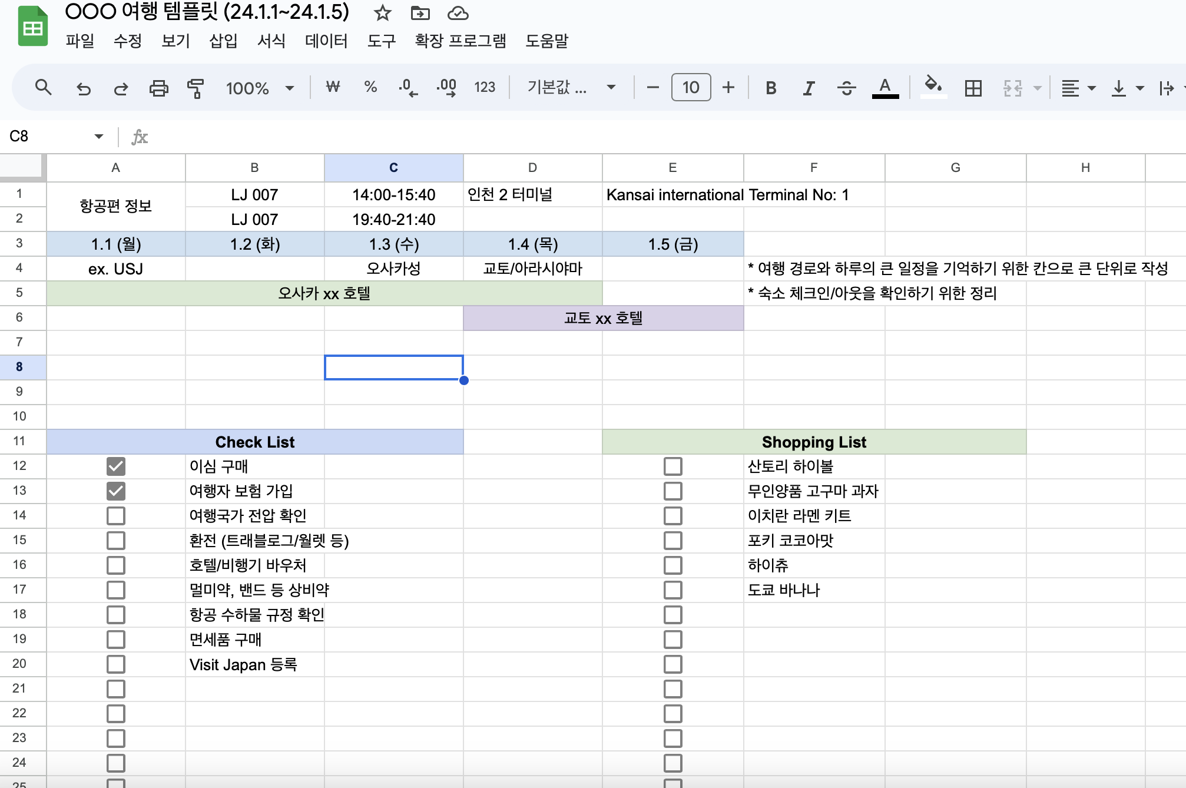Open the 확장 프로그램 menu

[460, 41]
